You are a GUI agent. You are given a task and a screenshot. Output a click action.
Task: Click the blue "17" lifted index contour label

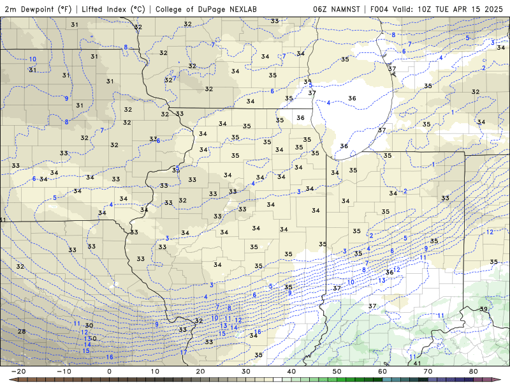point(184,352)
